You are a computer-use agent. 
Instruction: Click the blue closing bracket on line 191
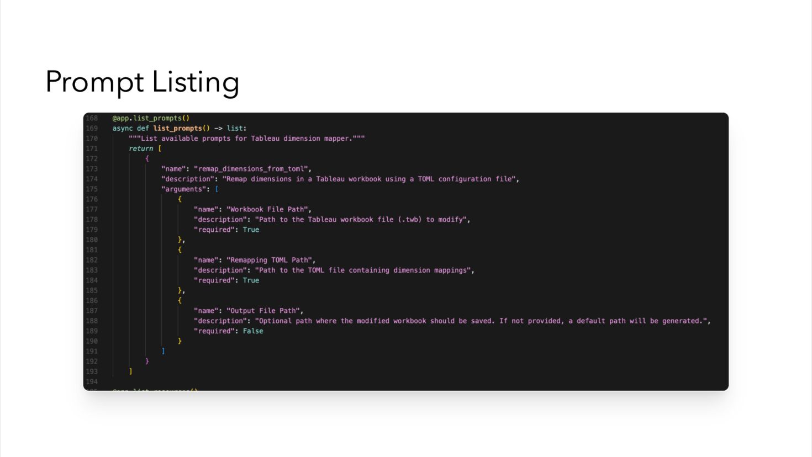coord(163,351)
